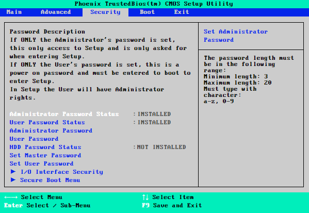Viewport: 309px width, 213px height.
Task: Open User Password setting
Action: pos(34,139)
